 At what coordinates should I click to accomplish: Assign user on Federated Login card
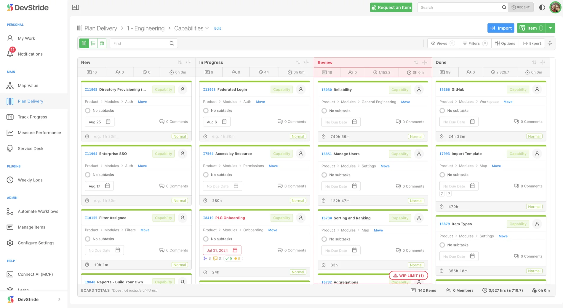(301, 89)
